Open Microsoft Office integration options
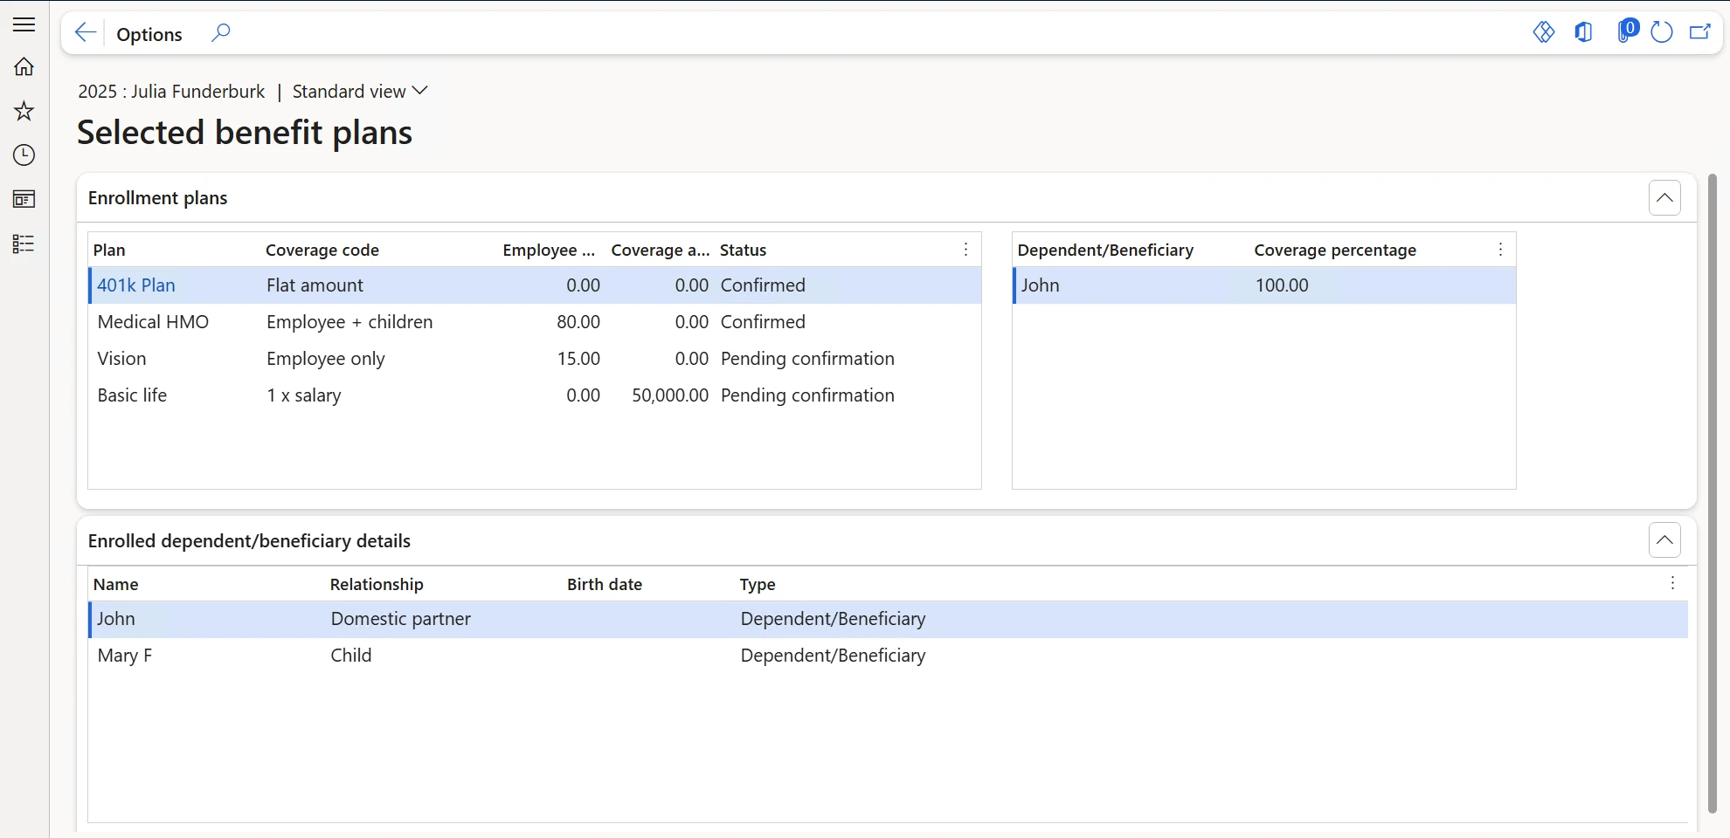 (x=1583, y=32)
